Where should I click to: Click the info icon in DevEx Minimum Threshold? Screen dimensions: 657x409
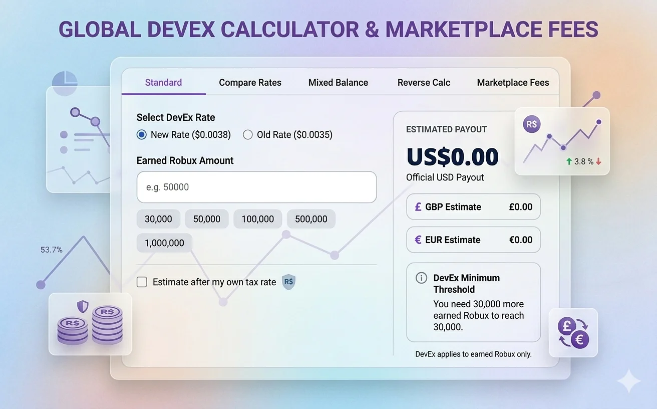coord(422,278)
